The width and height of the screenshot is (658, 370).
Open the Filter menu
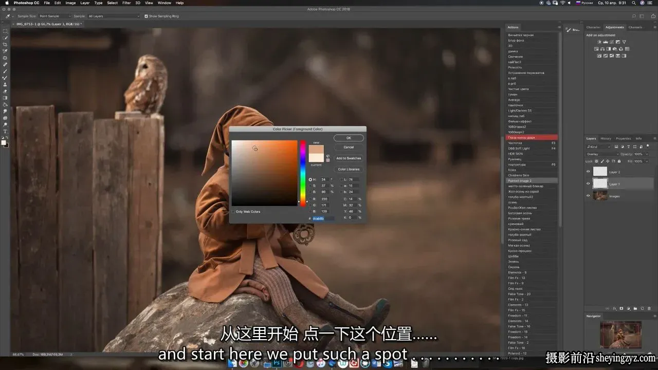coord(126,3)
